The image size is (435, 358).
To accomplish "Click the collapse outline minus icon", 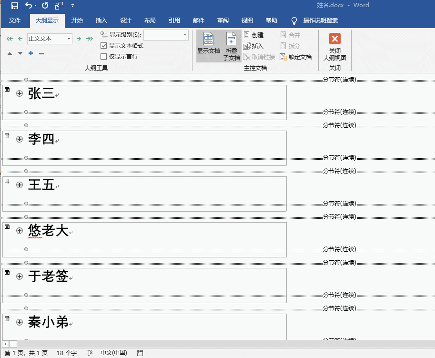I will pyautogui.click(x=40, y=53).
